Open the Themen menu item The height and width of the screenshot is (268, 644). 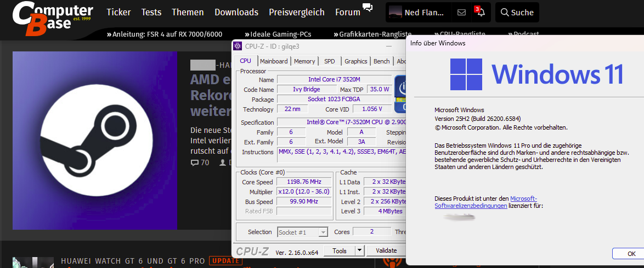point(188,12)
